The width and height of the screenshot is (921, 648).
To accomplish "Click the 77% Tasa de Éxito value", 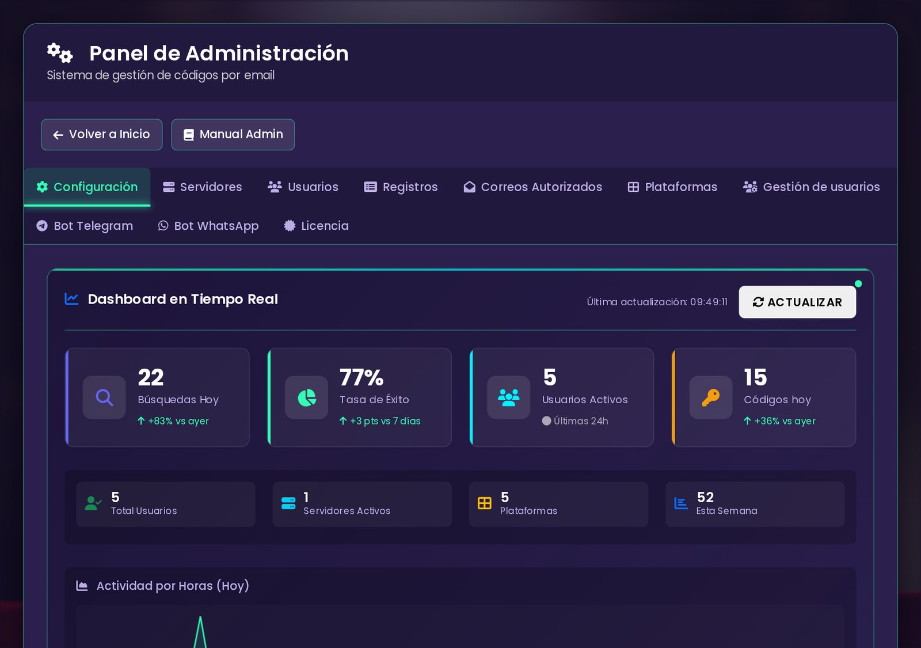I will coord(361,377).
